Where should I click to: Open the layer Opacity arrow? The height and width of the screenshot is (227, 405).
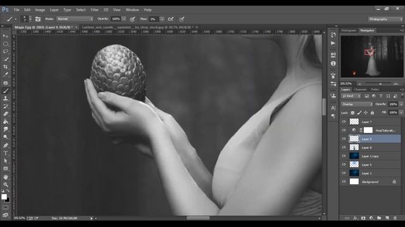[x=401, y=104]
